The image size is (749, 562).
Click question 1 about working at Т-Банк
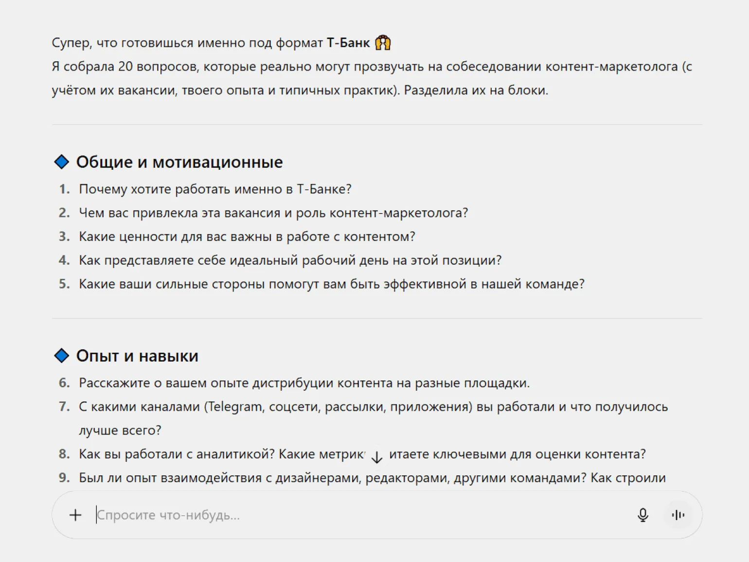click(215, 189)
